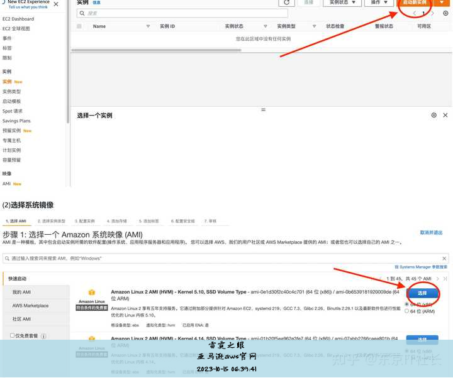
Task: Switch to step 3. 配置实例 tab
Action: click(x=85, y=221)
